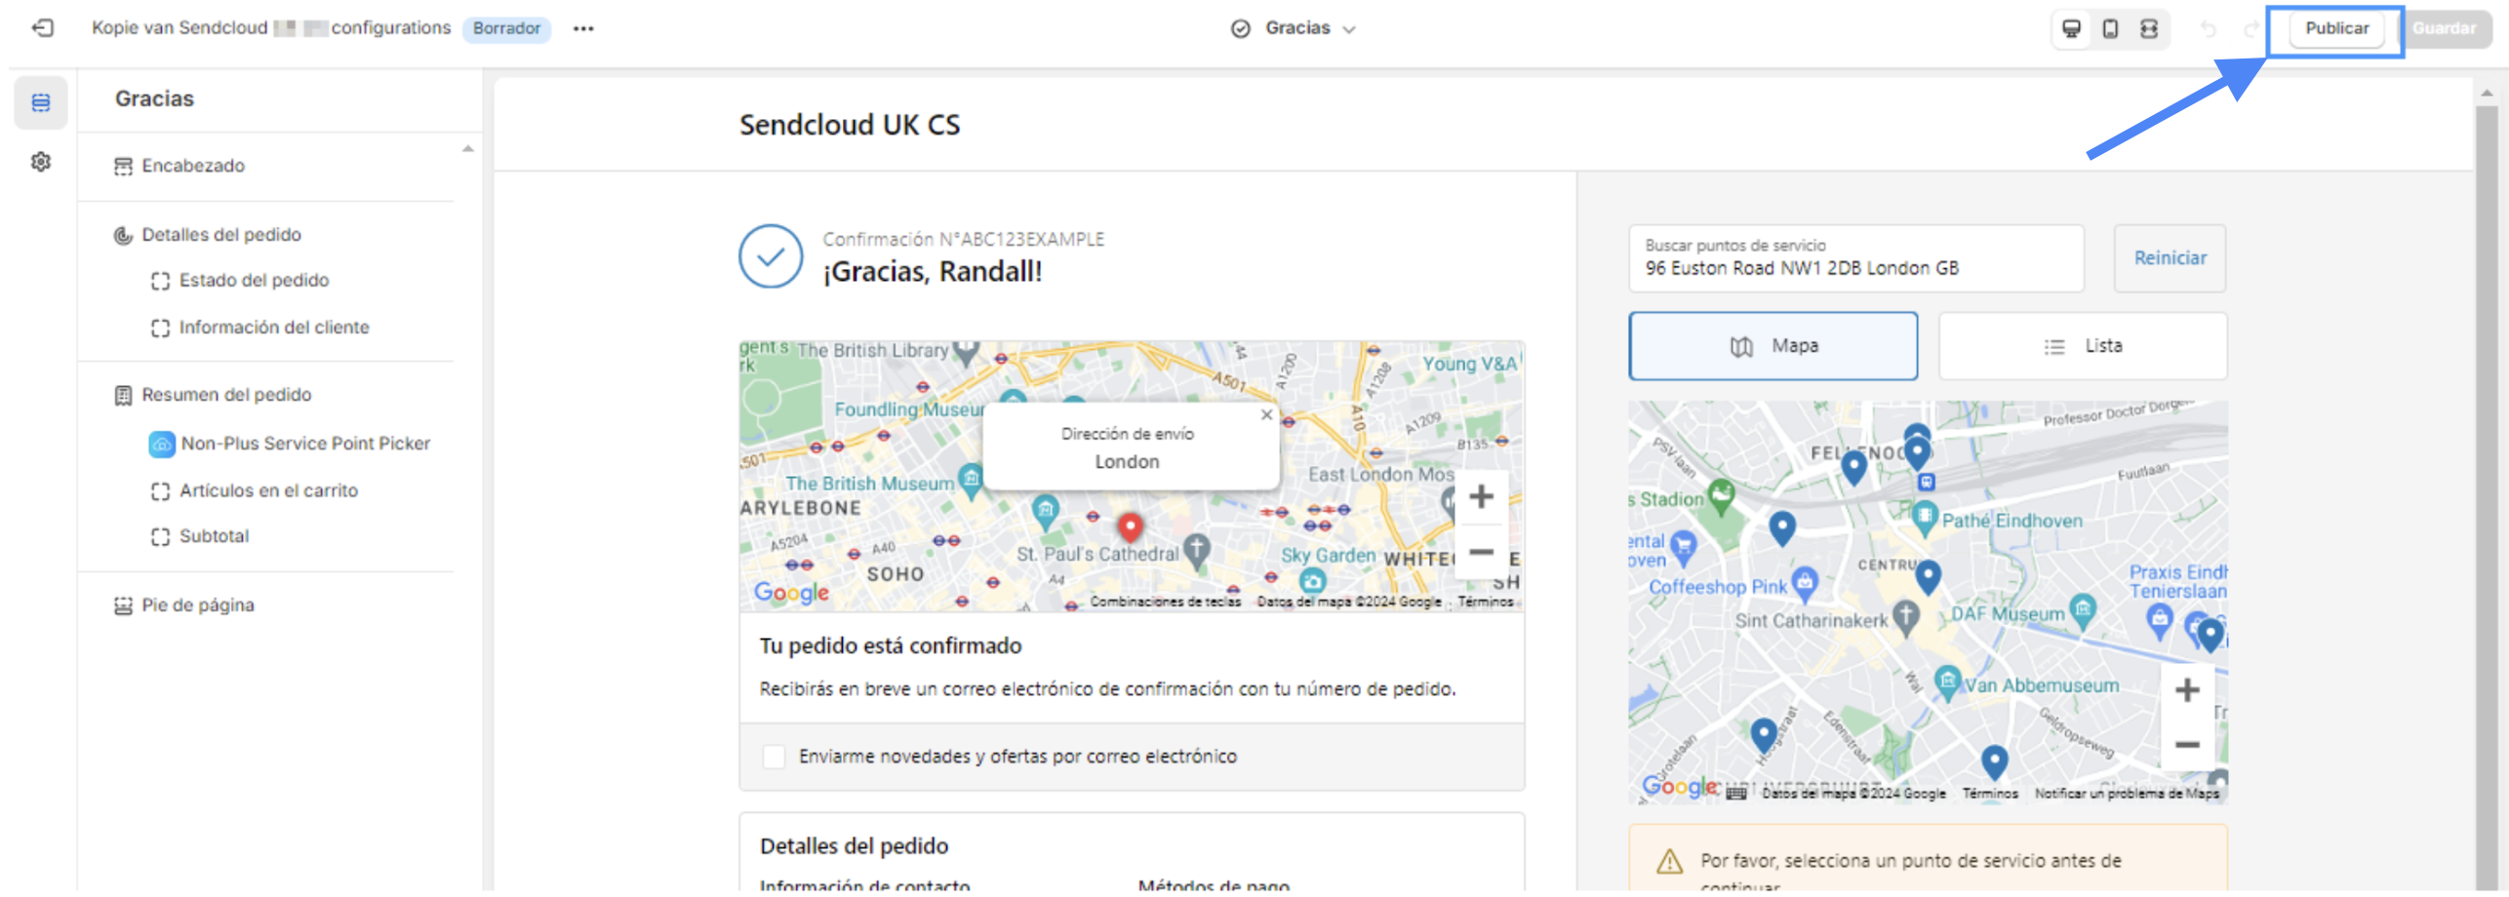Viewport: 2509px width, 897px height.
Task: Open the settings gear in sidebar
Action: pos(41,162)
